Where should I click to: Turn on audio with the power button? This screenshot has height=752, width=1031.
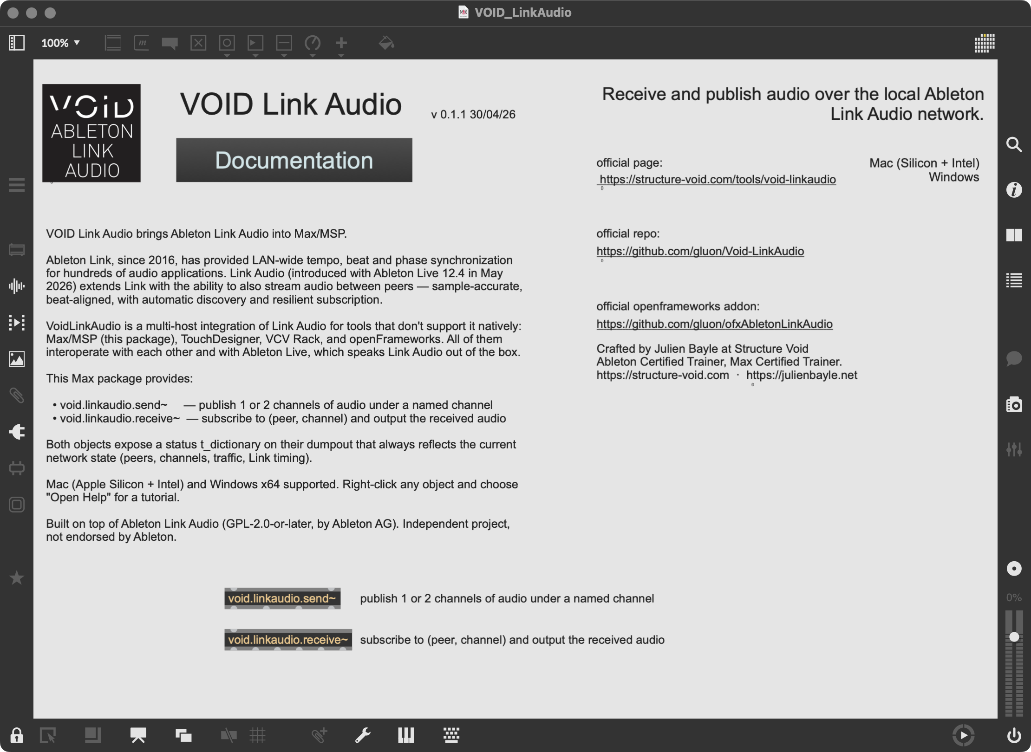1014,735
